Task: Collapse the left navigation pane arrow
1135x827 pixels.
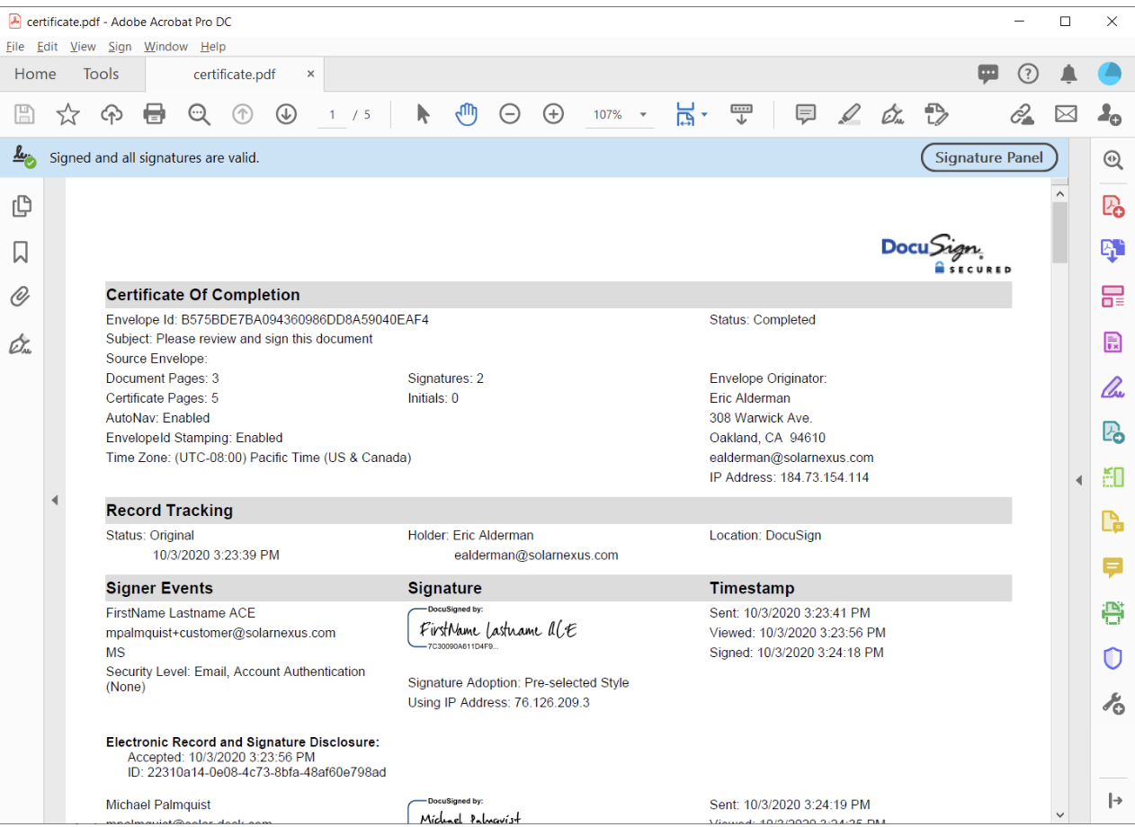Action: pos(54,500)
